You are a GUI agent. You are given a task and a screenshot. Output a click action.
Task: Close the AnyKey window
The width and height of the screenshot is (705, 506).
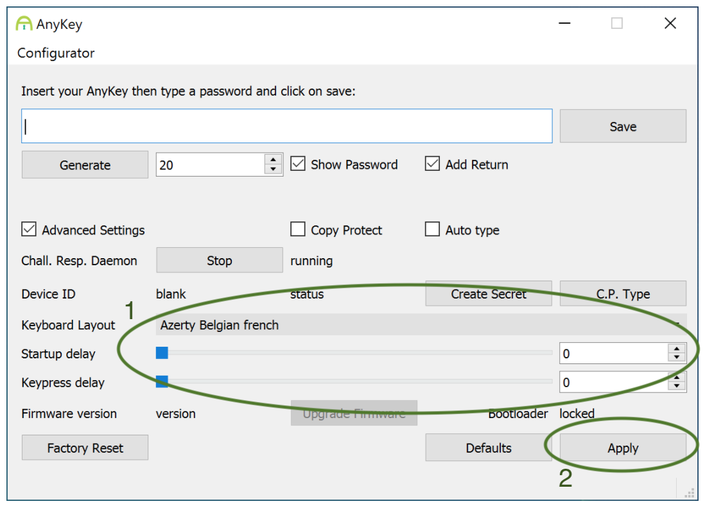[x=670, y=23]
